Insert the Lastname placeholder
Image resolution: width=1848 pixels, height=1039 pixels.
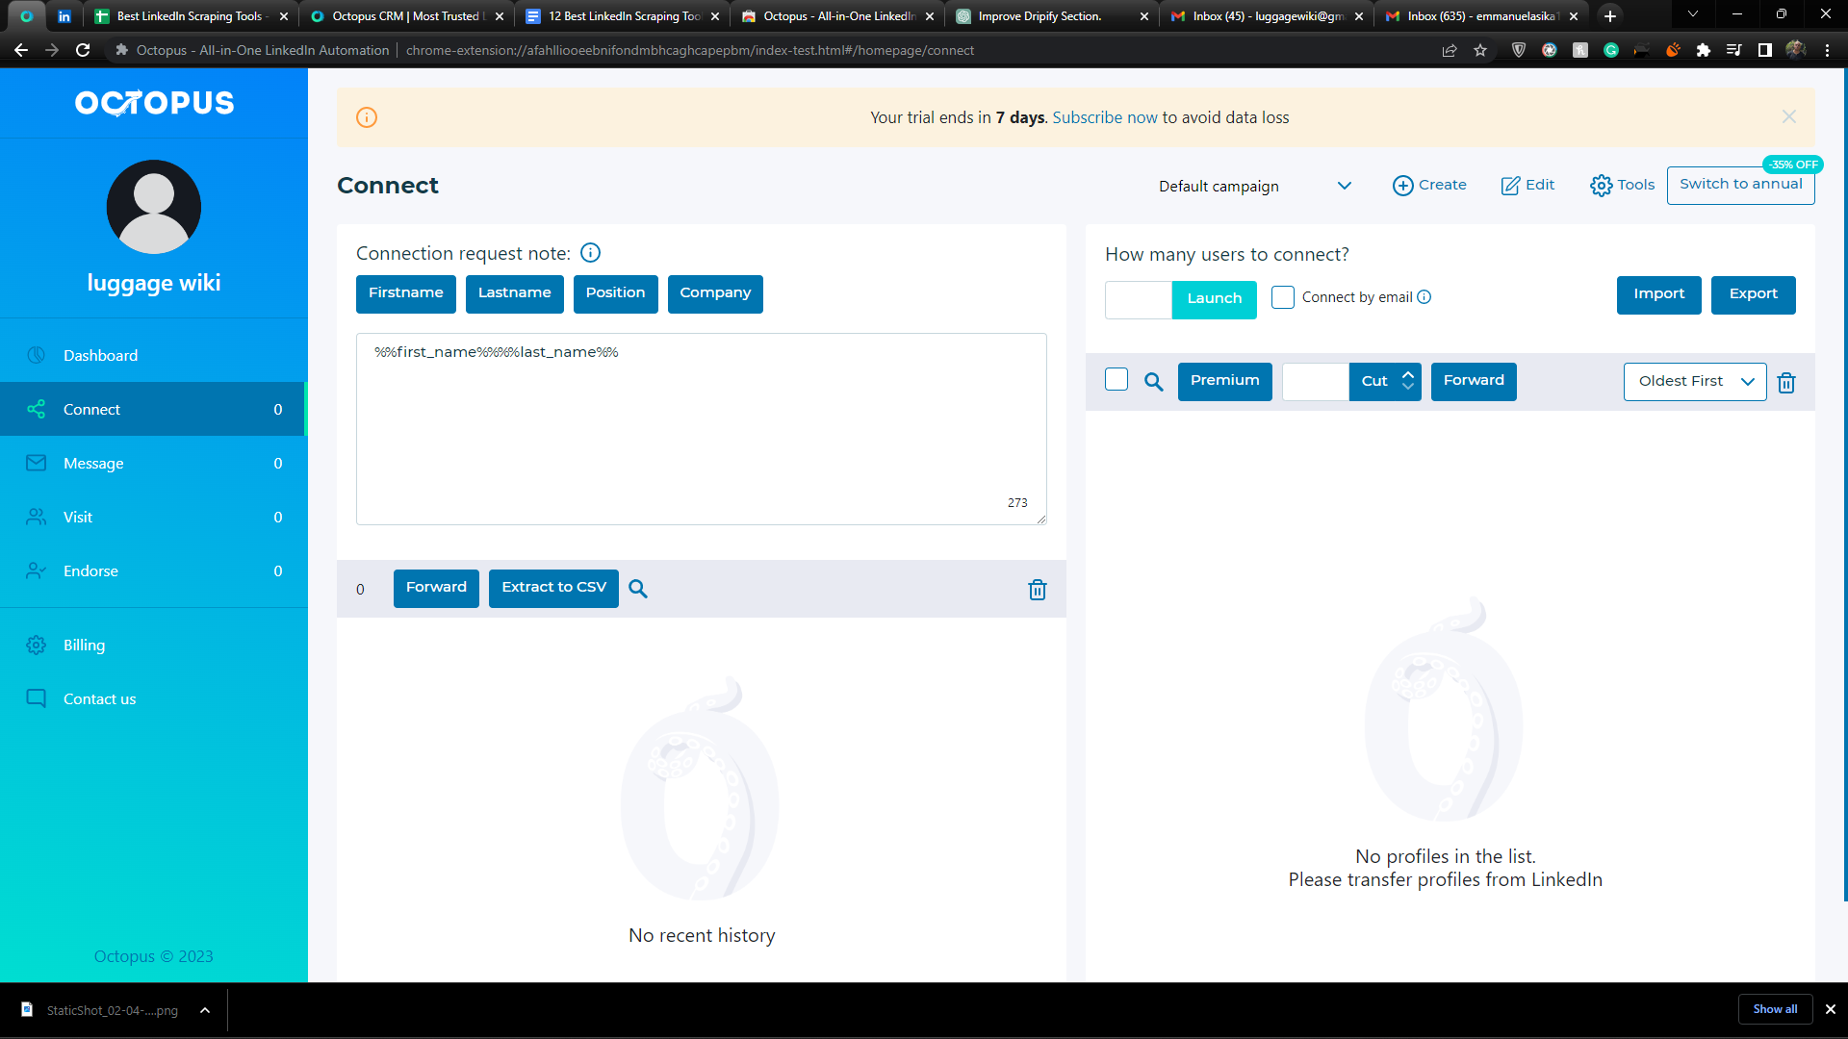coord(515,293)
